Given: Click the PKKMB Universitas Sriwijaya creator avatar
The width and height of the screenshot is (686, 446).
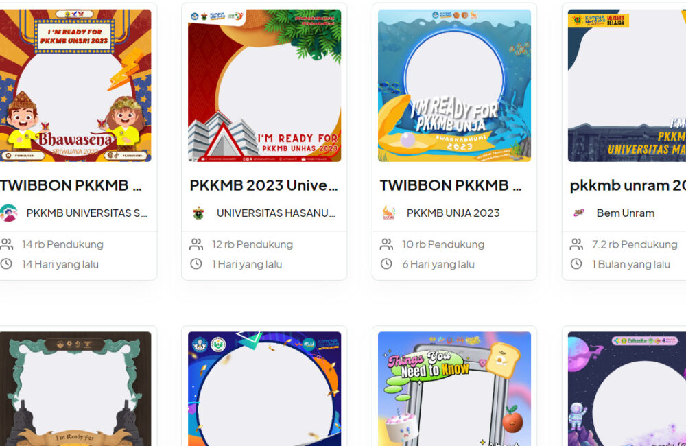Looking at the screenshot, I should click(x=8, y=213).
